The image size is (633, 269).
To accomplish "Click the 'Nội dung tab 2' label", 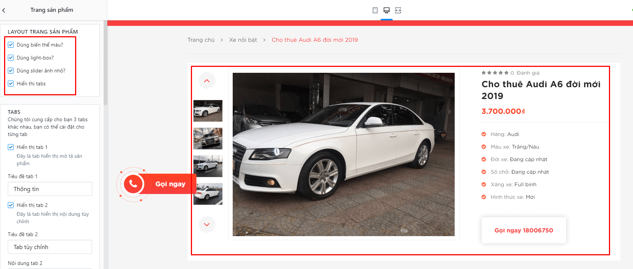I will coord(25,263).
